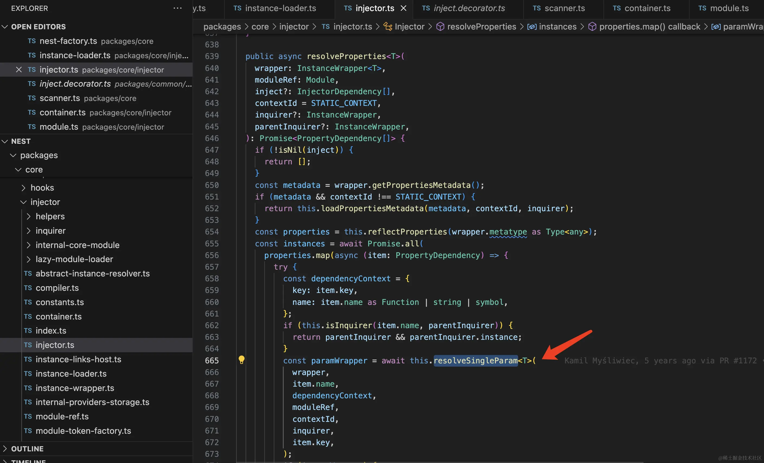Click TS icon on instance-loader.ts tab
The image size is (764, 463).
coord(237,8)
